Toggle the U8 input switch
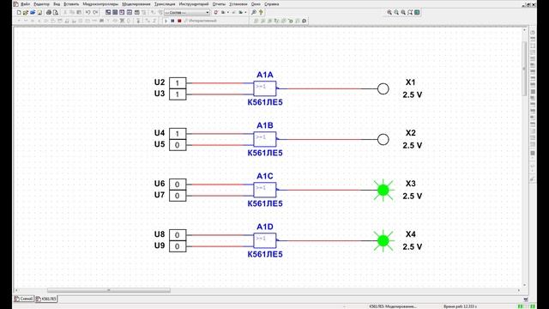This screenshot has height=309, width=549. click(178, 234)
